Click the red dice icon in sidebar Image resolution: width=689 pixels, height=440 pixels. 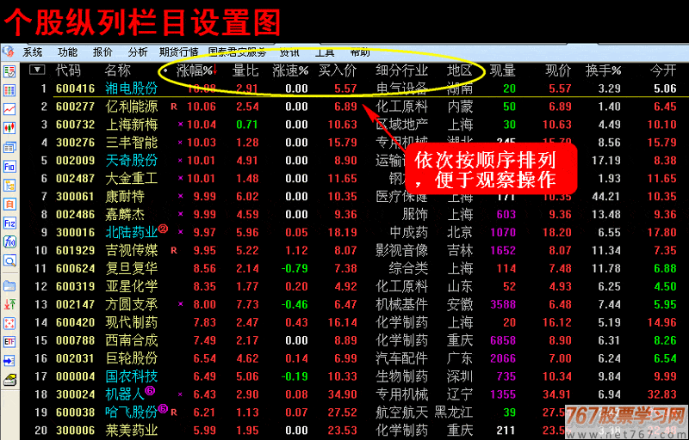[x=9, y=322]
